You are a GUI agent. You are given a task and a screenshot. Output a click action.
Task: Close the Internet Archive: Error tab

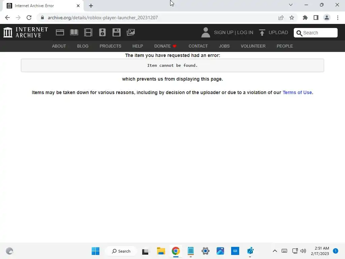[x=78, y=6]
